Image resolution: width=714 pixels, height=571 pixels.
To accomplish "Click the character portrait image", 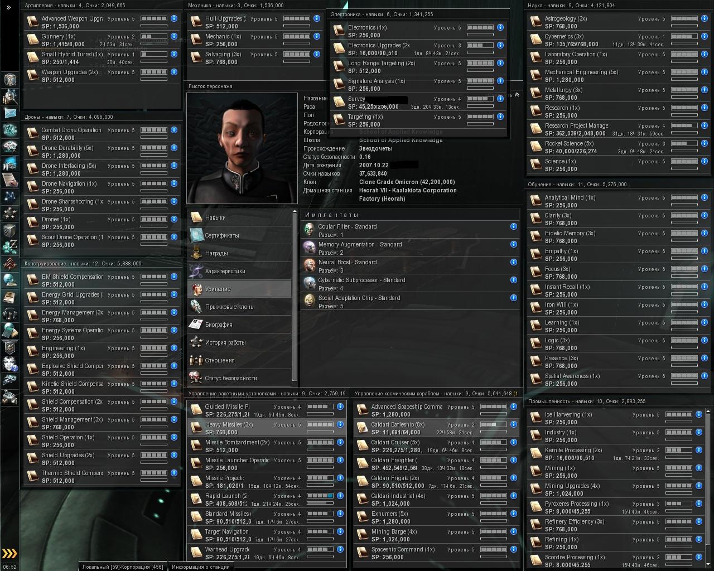I will coord(242,148).
